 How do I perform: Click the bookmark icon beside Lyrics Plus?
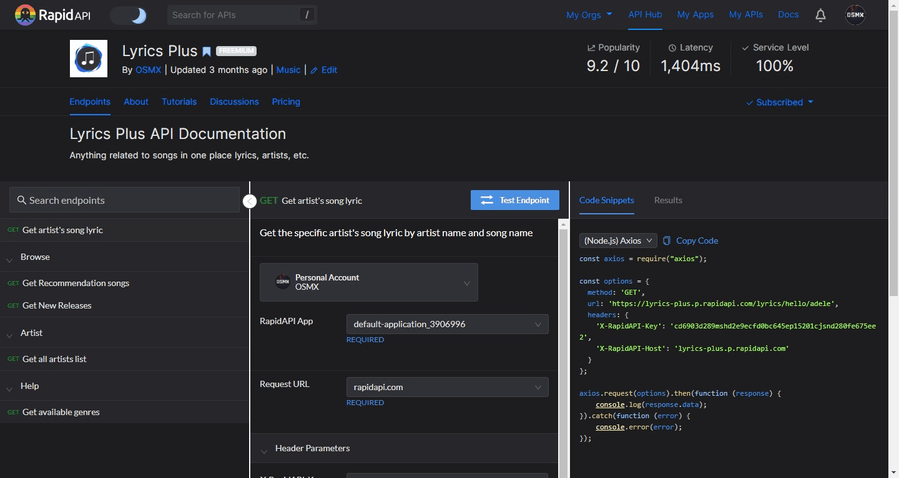[x=207, y=52]
